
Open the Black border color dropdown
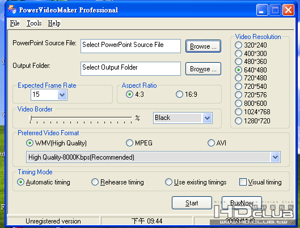208,118
